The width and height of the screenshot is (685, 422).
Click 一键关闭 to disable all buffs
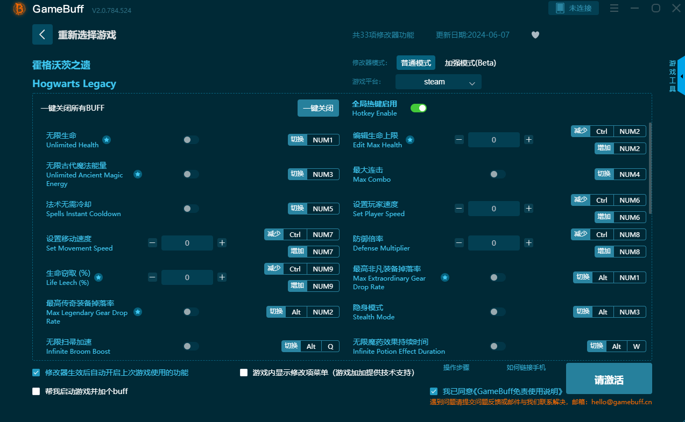(x=317, y=108)
